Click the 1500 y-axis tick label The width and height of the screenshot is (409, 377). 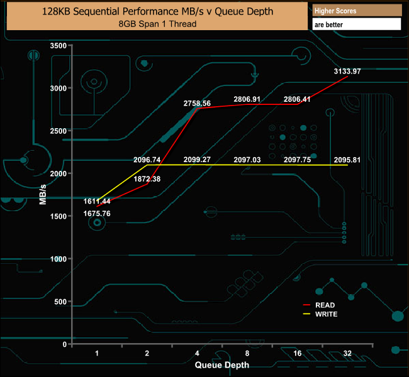59,216
